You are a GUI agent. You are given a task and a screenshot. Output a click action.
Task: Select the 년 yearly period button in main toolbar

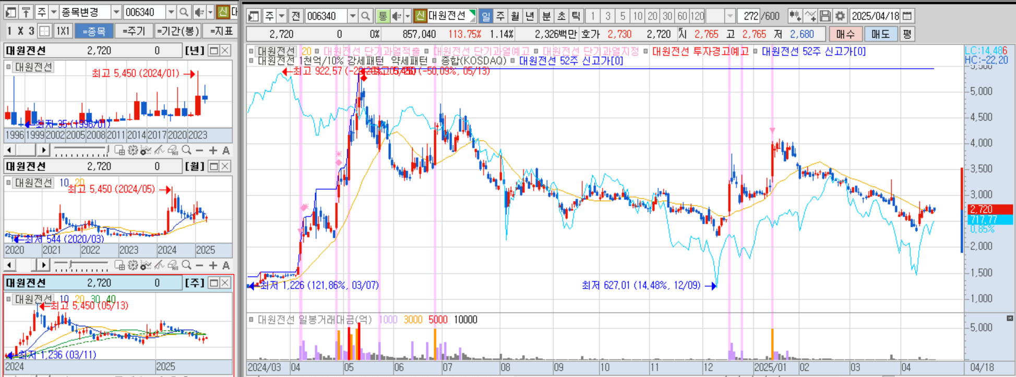click(530, 16)
